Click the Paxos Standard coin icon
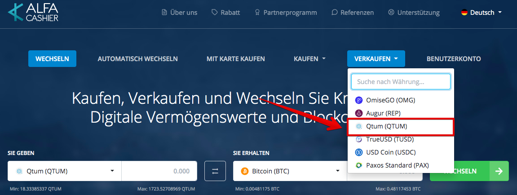The image size is (517, 195). point(359,165)
